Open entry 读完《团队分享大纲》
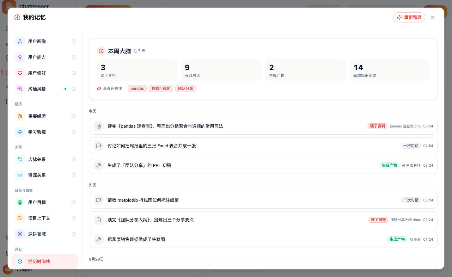Viewport: 452px width, 277px height. [263, 220]
